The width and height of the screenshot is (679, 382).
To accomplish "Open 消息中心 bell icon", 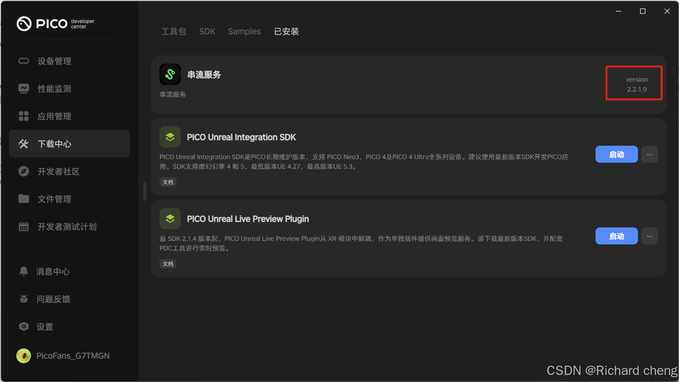I will [x=24, y=271].
